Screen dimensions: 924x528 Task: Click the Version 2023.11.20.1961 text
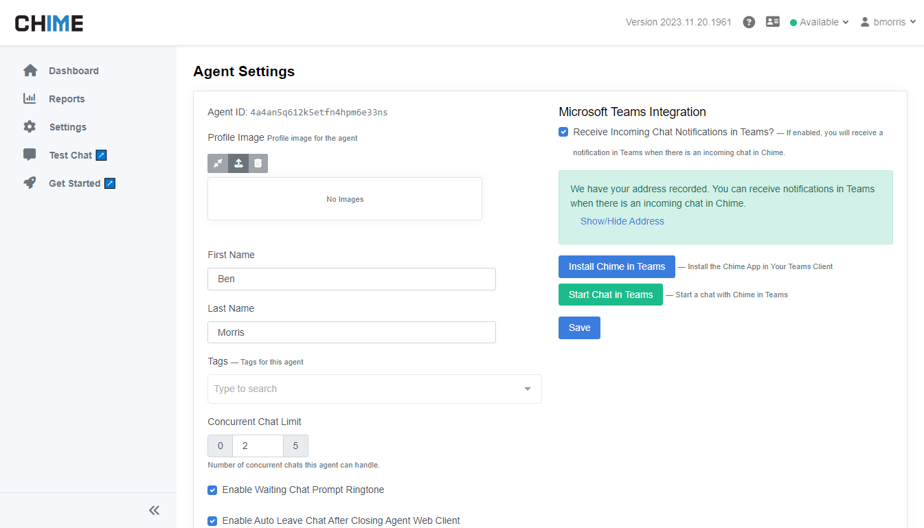[x=679, y=22]
